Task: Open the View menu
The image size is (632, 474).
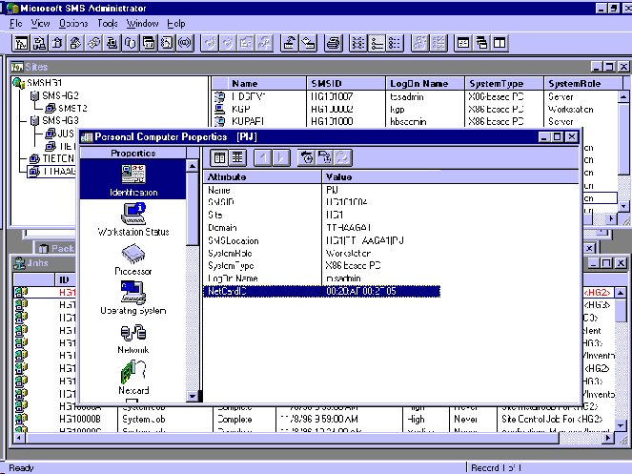Action: (x=40, y=24)
